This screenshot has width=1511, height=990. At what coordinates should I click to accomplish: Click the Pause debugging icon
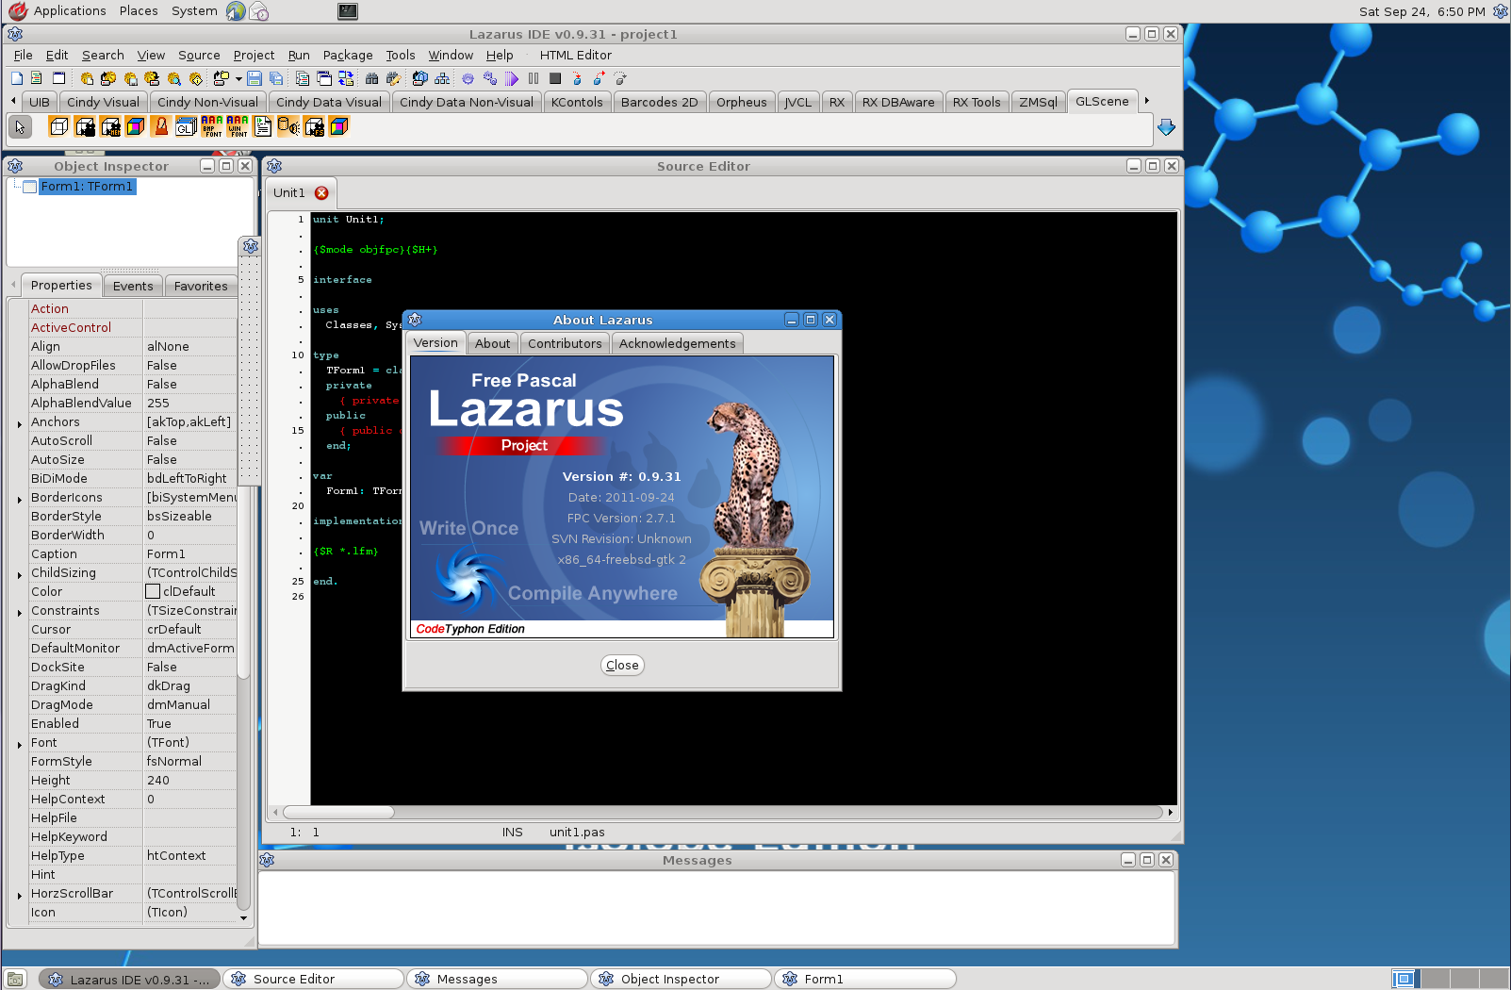pos(534,78)
